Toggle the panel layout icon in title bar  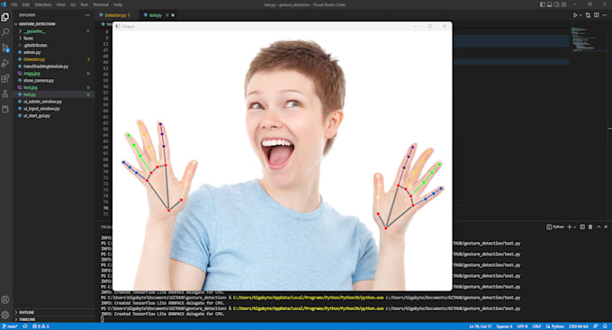[550, 4]
